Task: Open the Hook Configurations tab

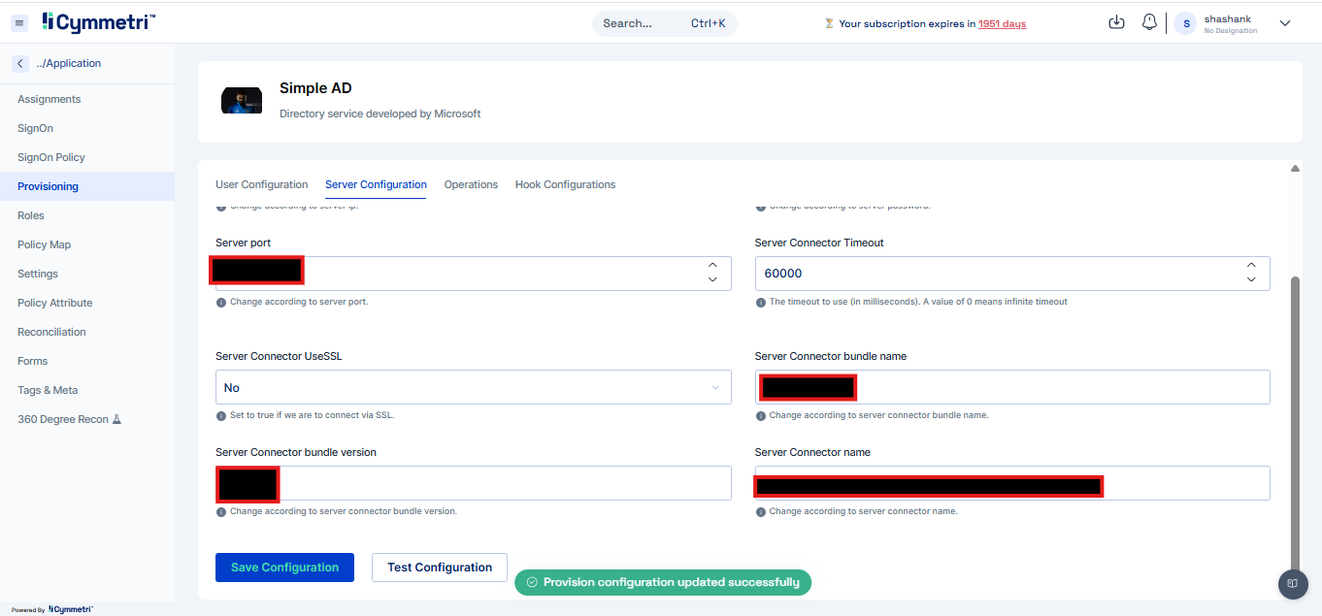Action: [x=565, y=184]
